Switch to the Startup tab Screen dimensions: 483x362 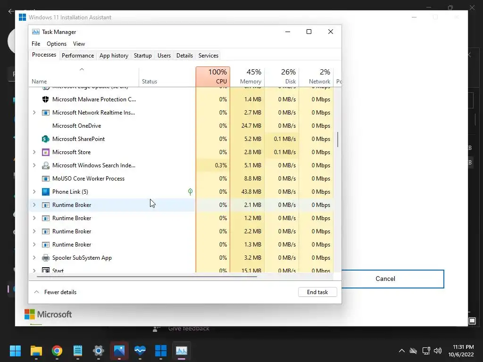pos(142,56)
